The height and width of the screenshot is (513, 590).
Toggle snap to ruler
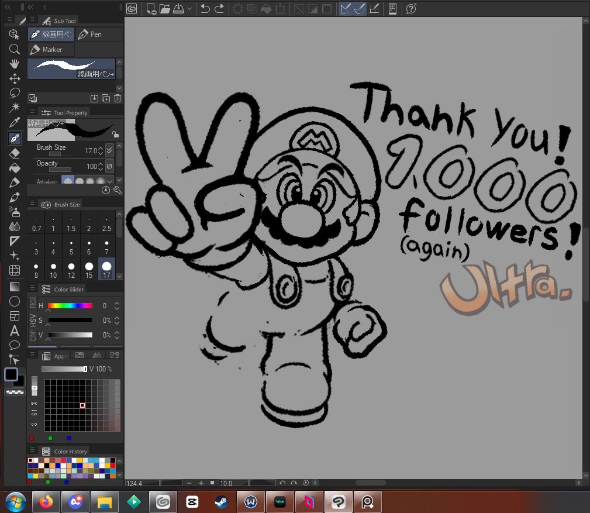tap(345, 9)
